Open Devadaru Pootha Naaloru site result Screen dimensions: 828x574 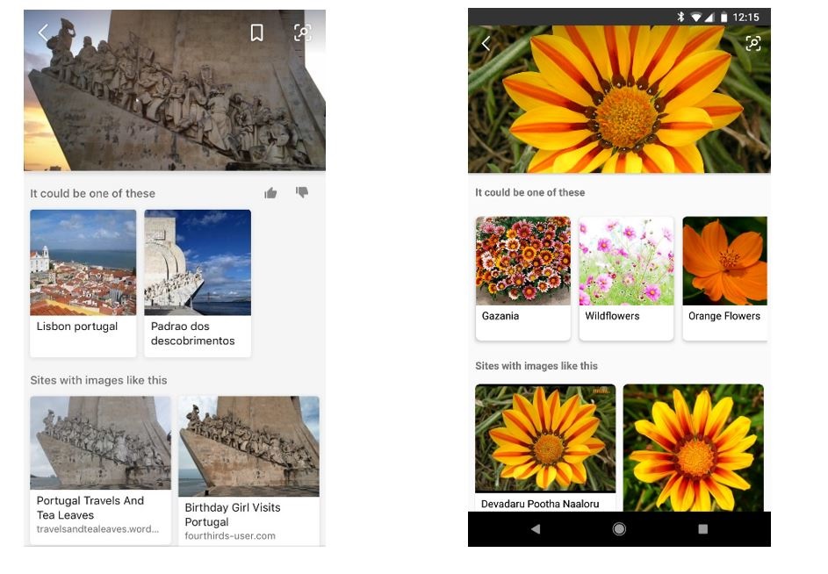[545, 448]
